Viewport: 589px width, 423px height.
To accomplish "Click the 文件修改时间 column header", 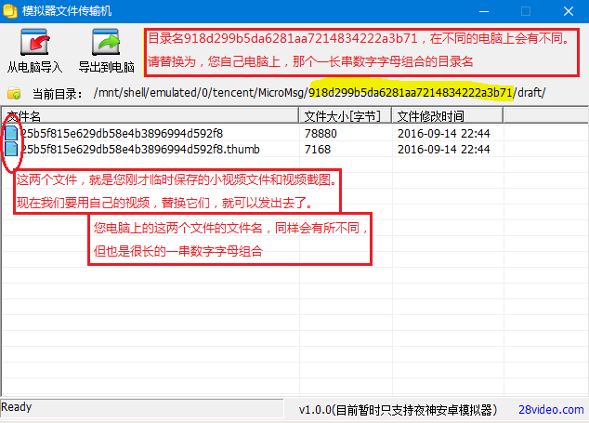I will (448, 116).
